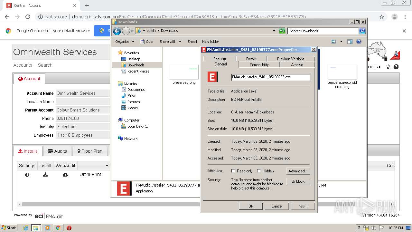412x232 pixels.
Task: Click the Account Name field
Action: [83, 93]
